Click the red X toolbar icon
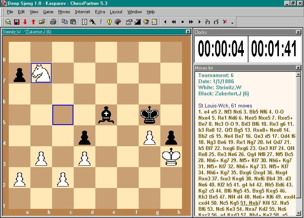 [225, 22]
